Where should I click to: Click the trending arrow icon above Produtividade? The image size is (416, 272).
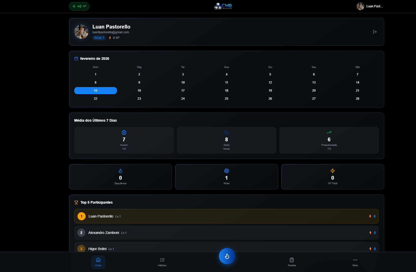(x=329, y=132)
